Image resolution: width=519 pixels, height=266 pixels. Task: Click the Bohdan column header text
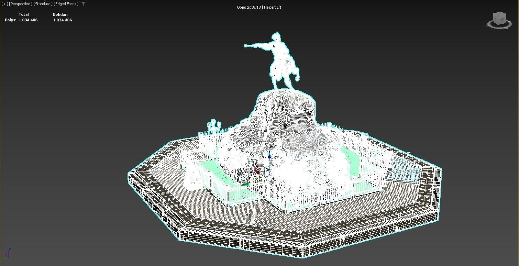[x=60, y=14]
